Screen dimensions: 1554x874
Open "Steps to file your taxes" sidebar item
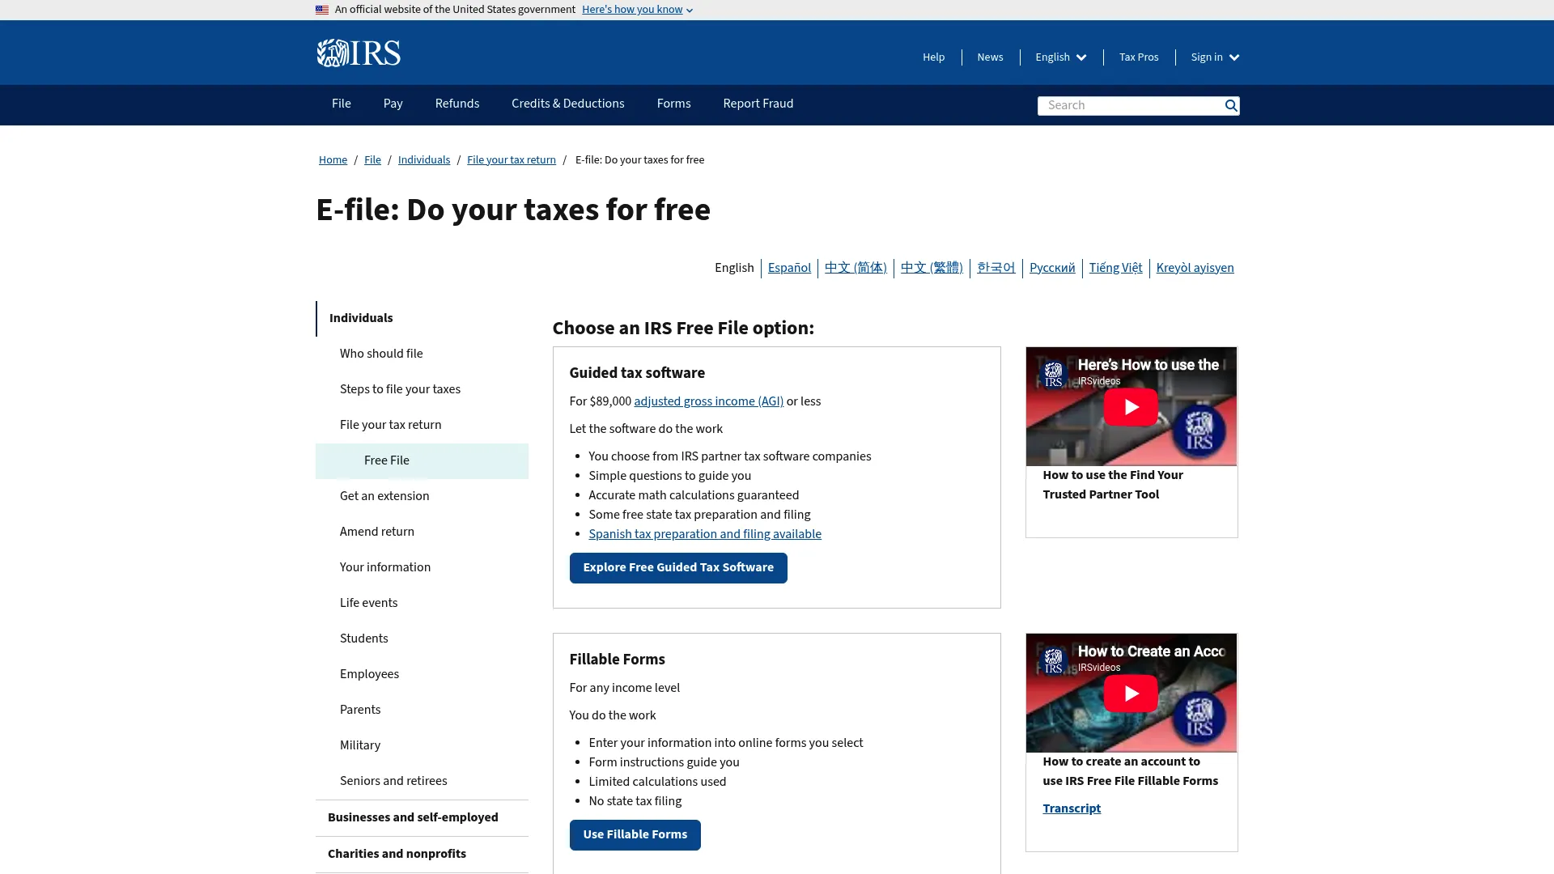tap(422, 390)
